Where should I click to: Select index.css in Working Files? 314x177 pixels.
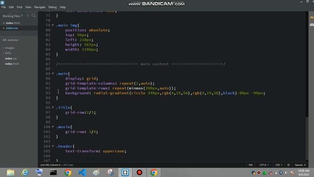click(x=12, y=28)
